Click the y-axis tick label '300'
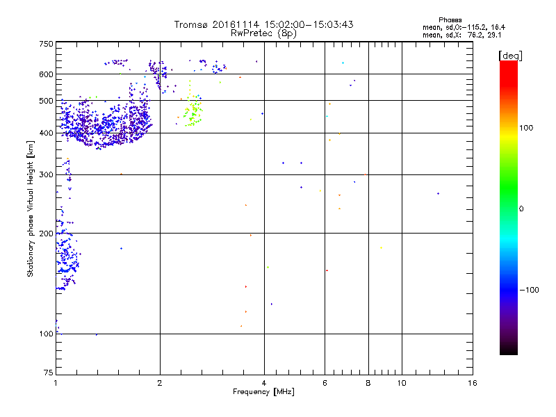Image resolution: width=556 pixels, height=417 pixels. point(46,175)
